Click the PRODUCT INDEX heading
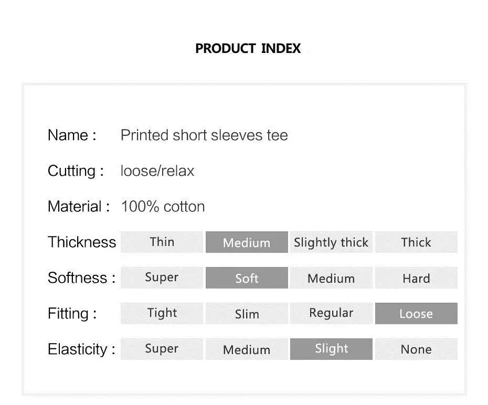488x405 pixels. [x=248, y=48]
